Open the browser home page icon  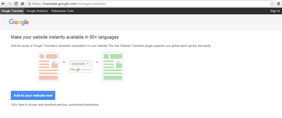pyautogui.click(x=22, y=4)
